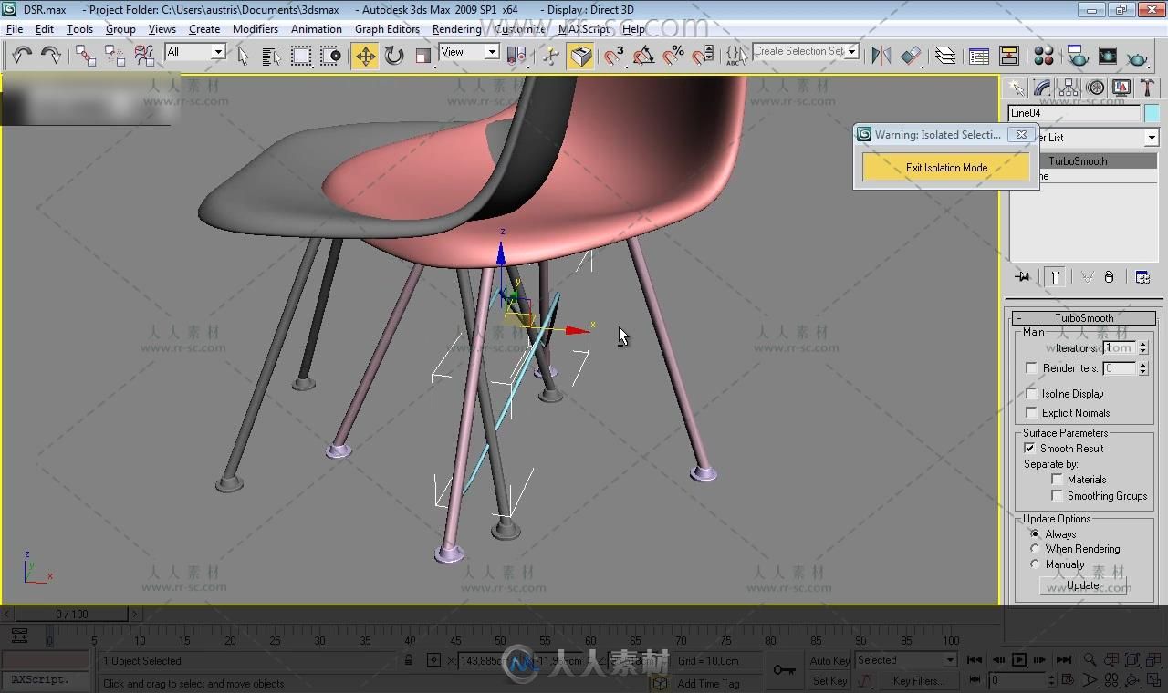Click the Update button
The width and height of the screenshot is (1168, 693).
pyautogui.click(x=1083, y=585)
